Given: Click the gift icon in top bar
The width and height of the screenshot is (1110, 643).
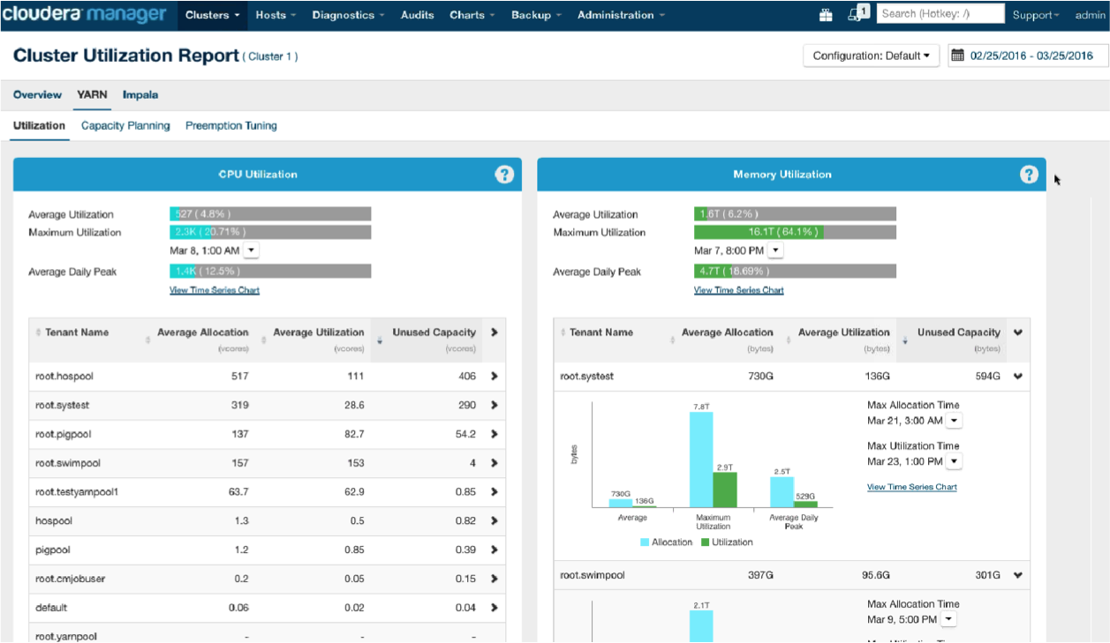Looking at the screenshot, I should tap(825, 14).
